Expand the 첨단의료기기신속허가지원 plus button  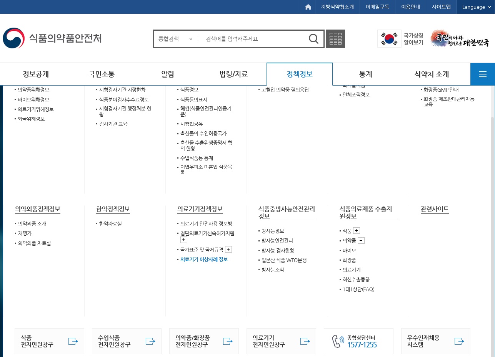[184, 240]
